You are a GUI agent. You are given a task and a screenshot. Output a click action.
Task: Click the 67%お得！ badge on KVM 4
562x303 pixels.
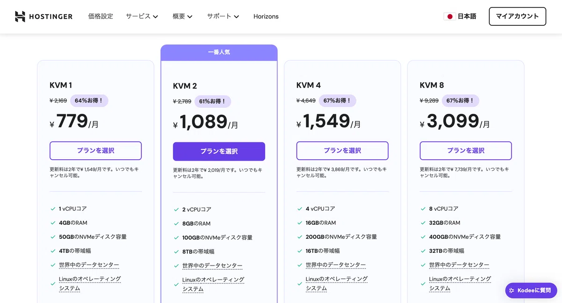tap(338, 101)
